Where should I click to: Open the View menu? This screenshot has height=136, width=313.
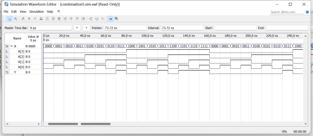coord(23,12)
